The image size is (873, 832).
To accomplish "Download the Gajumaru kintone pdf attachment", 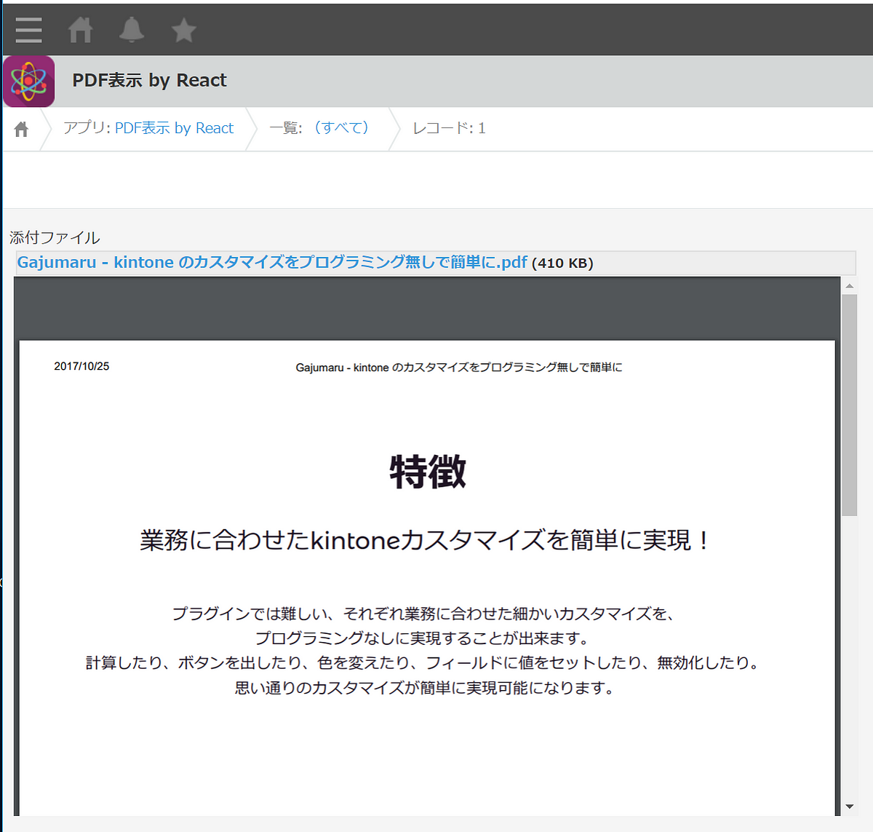I will pos(272,262).
